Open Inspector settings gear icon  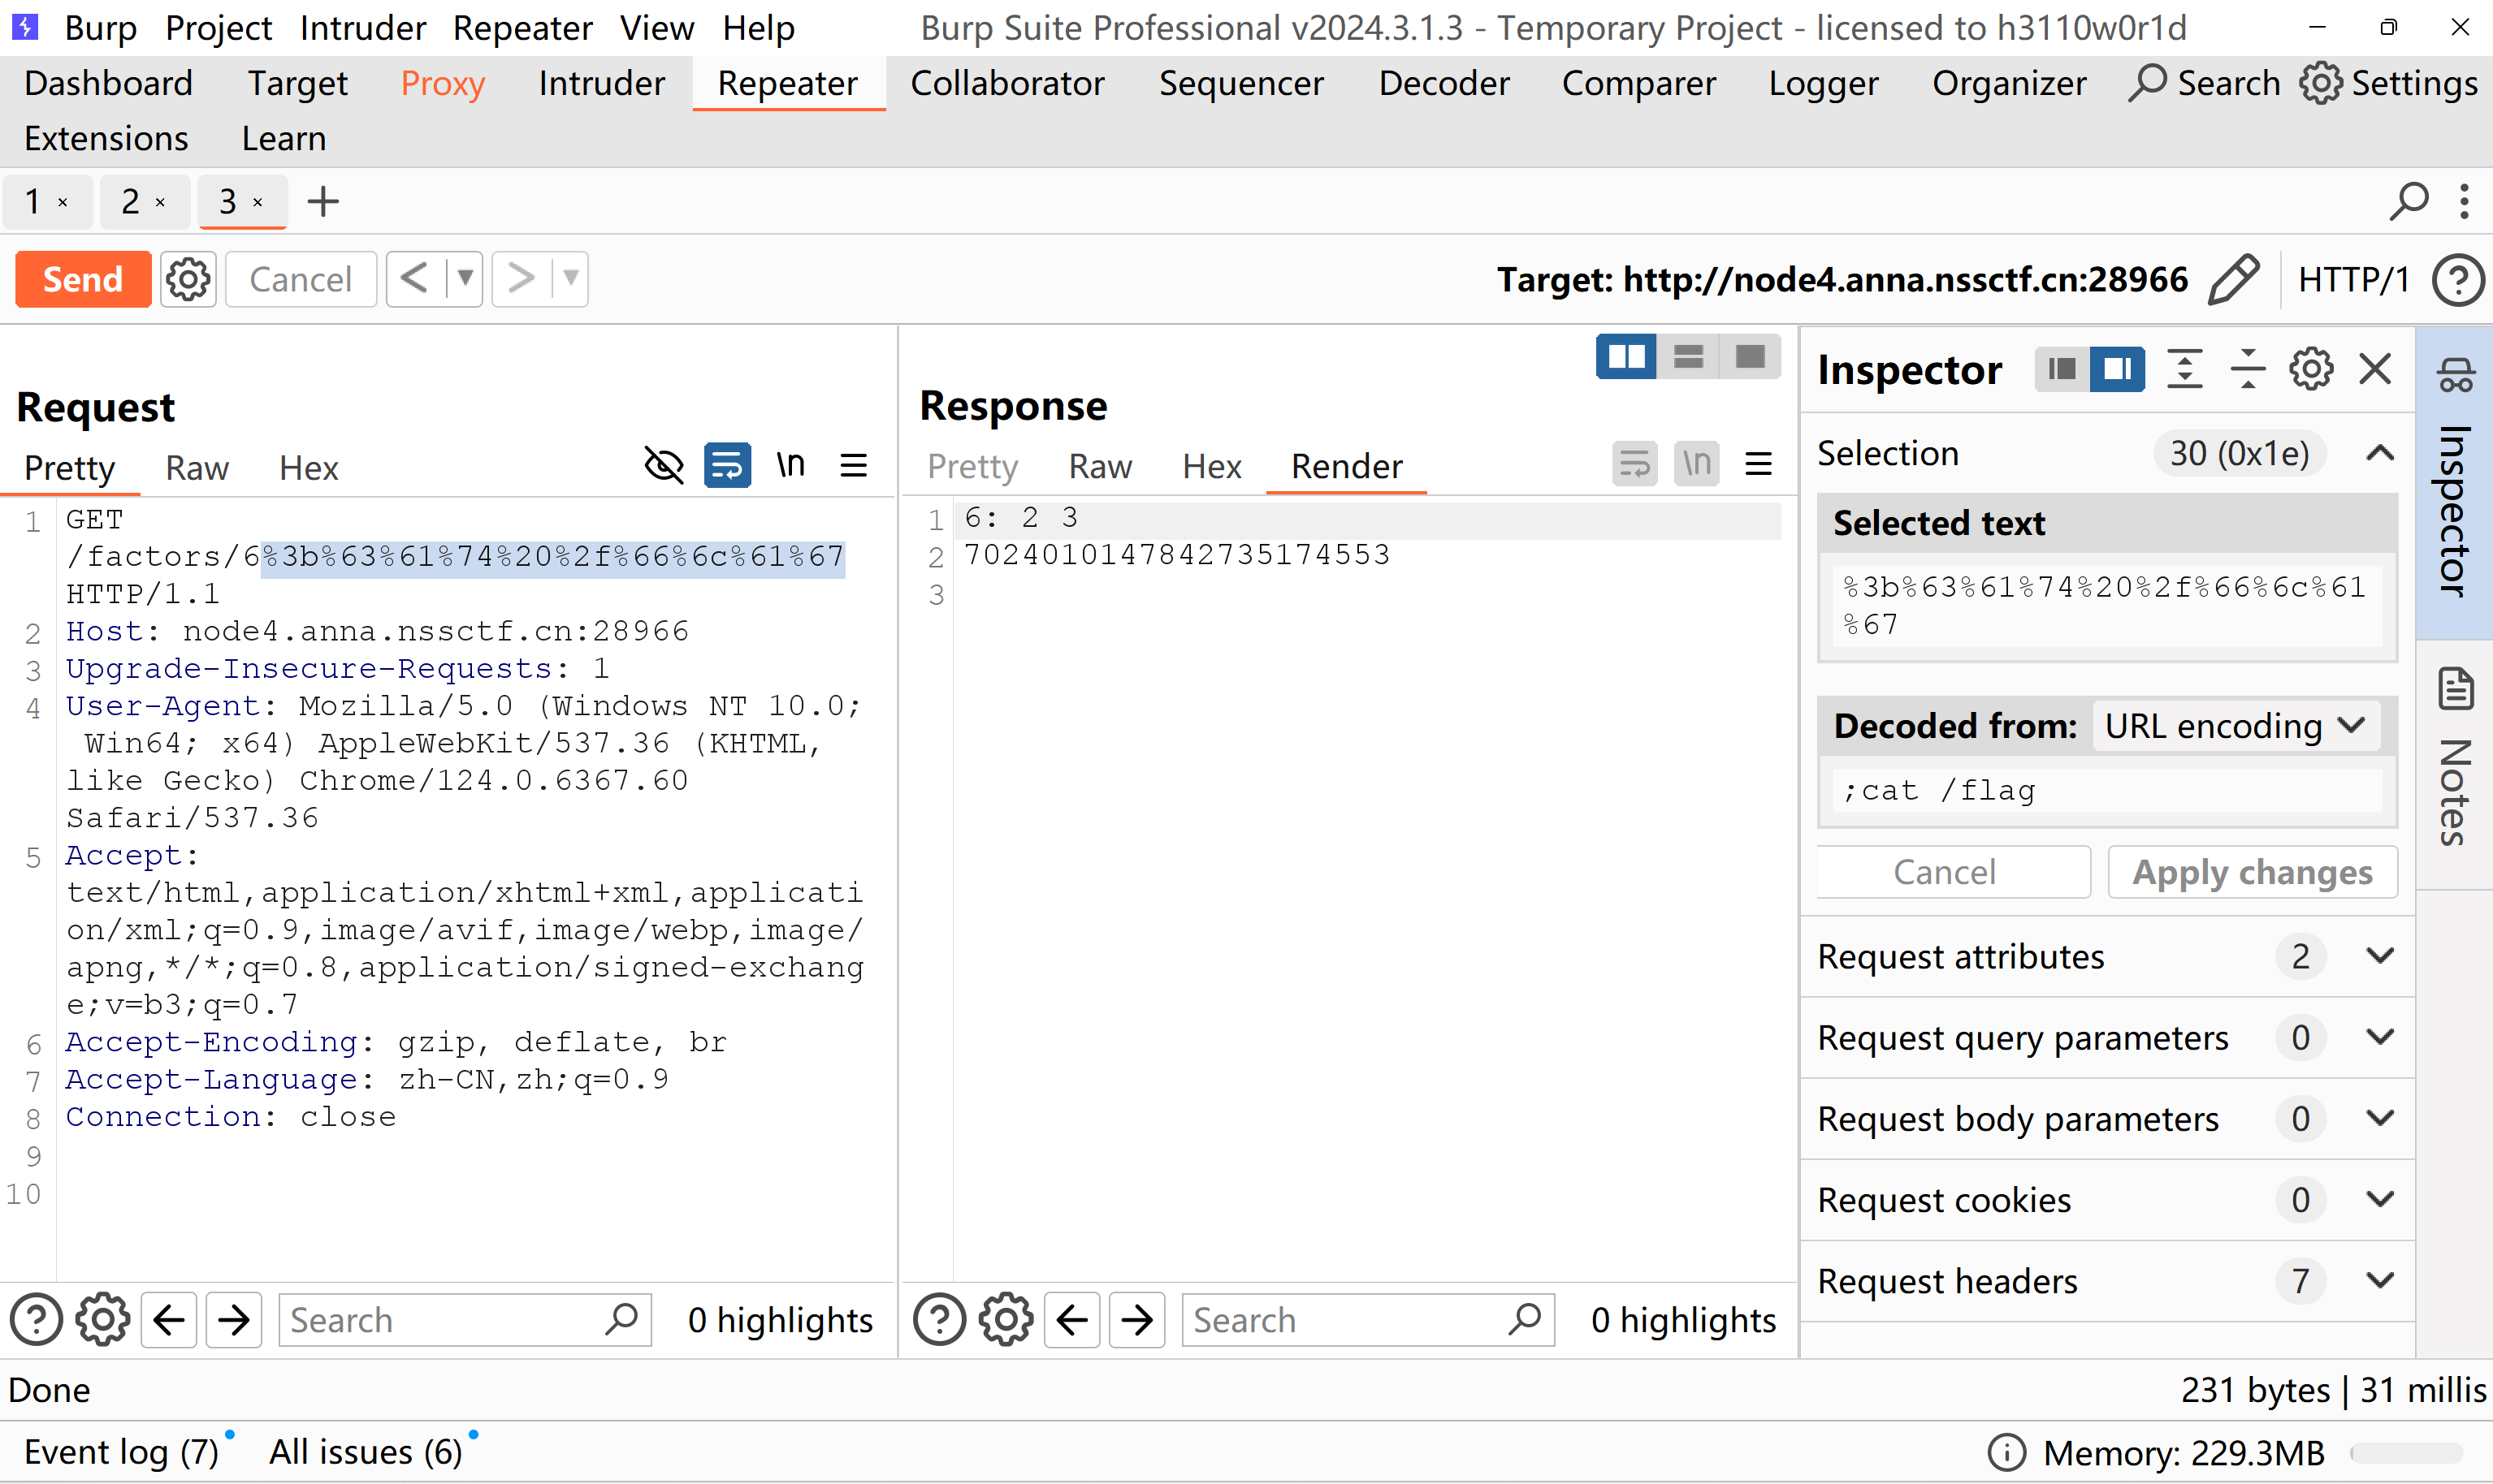pos(2311,369)
